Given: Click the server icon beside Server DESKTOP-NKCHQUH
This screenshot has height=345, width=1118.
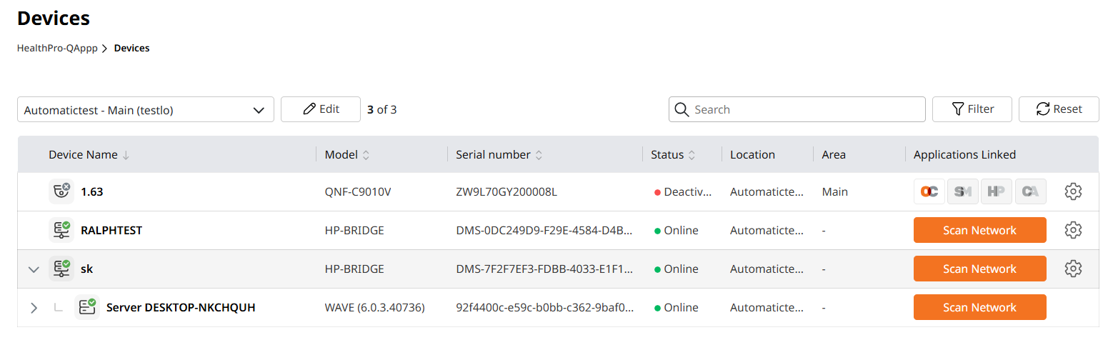Looking at the screenshot, I should click(x=86, y=307).
